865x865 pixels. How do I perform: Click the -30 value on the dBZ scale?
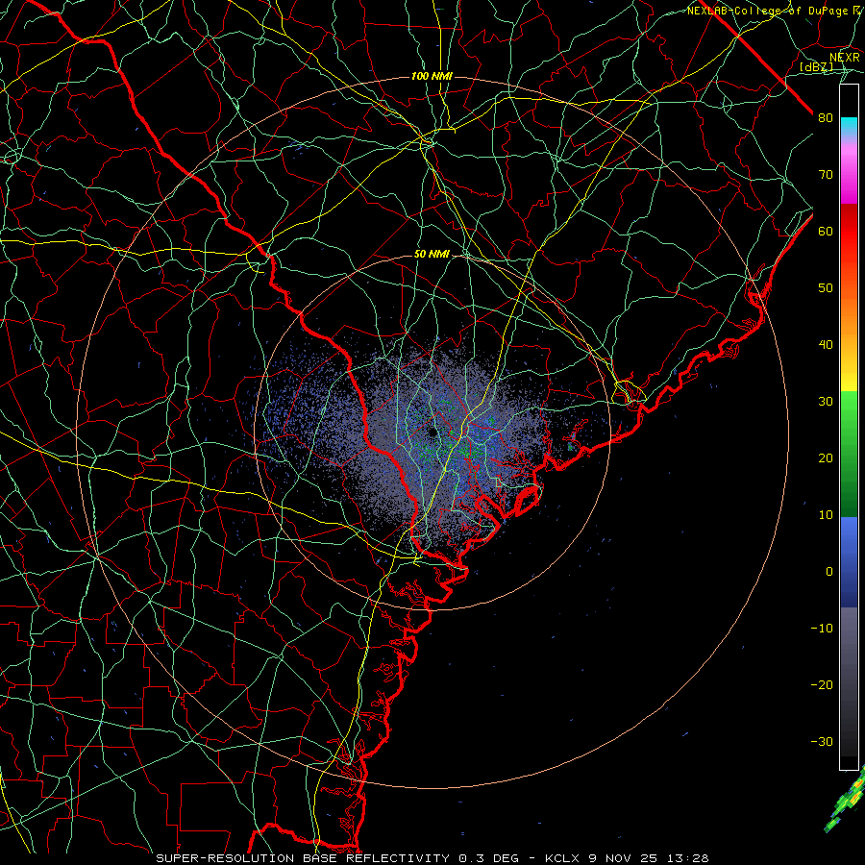(x=822, y=741)
